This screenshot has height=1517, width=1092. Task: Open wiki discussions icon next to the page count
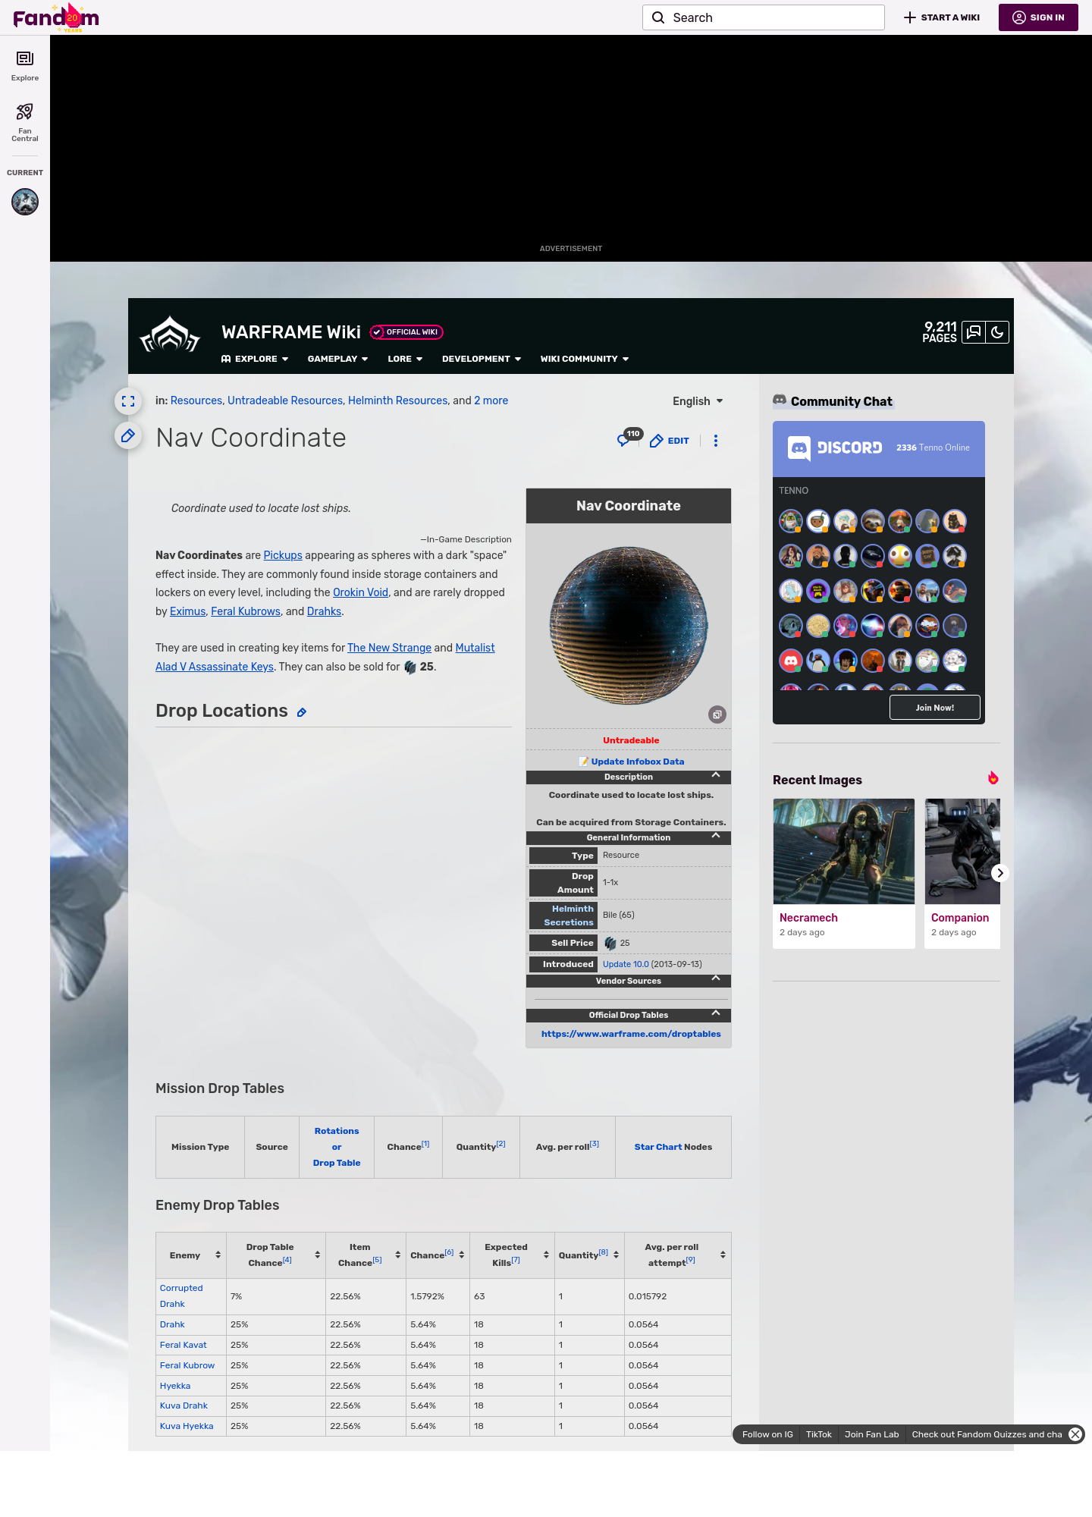[974, 332]
